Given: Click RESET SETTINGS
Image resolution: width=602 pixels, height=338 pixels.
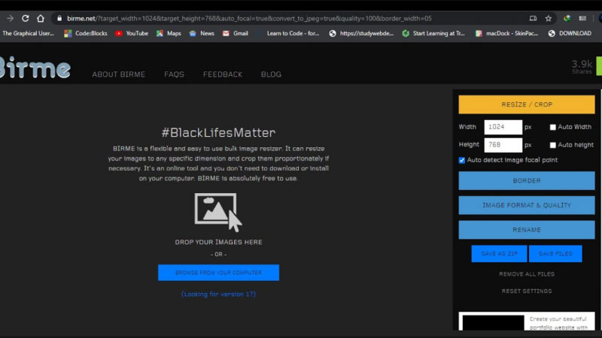Looking at the screenshot, I should pos(526,291).
